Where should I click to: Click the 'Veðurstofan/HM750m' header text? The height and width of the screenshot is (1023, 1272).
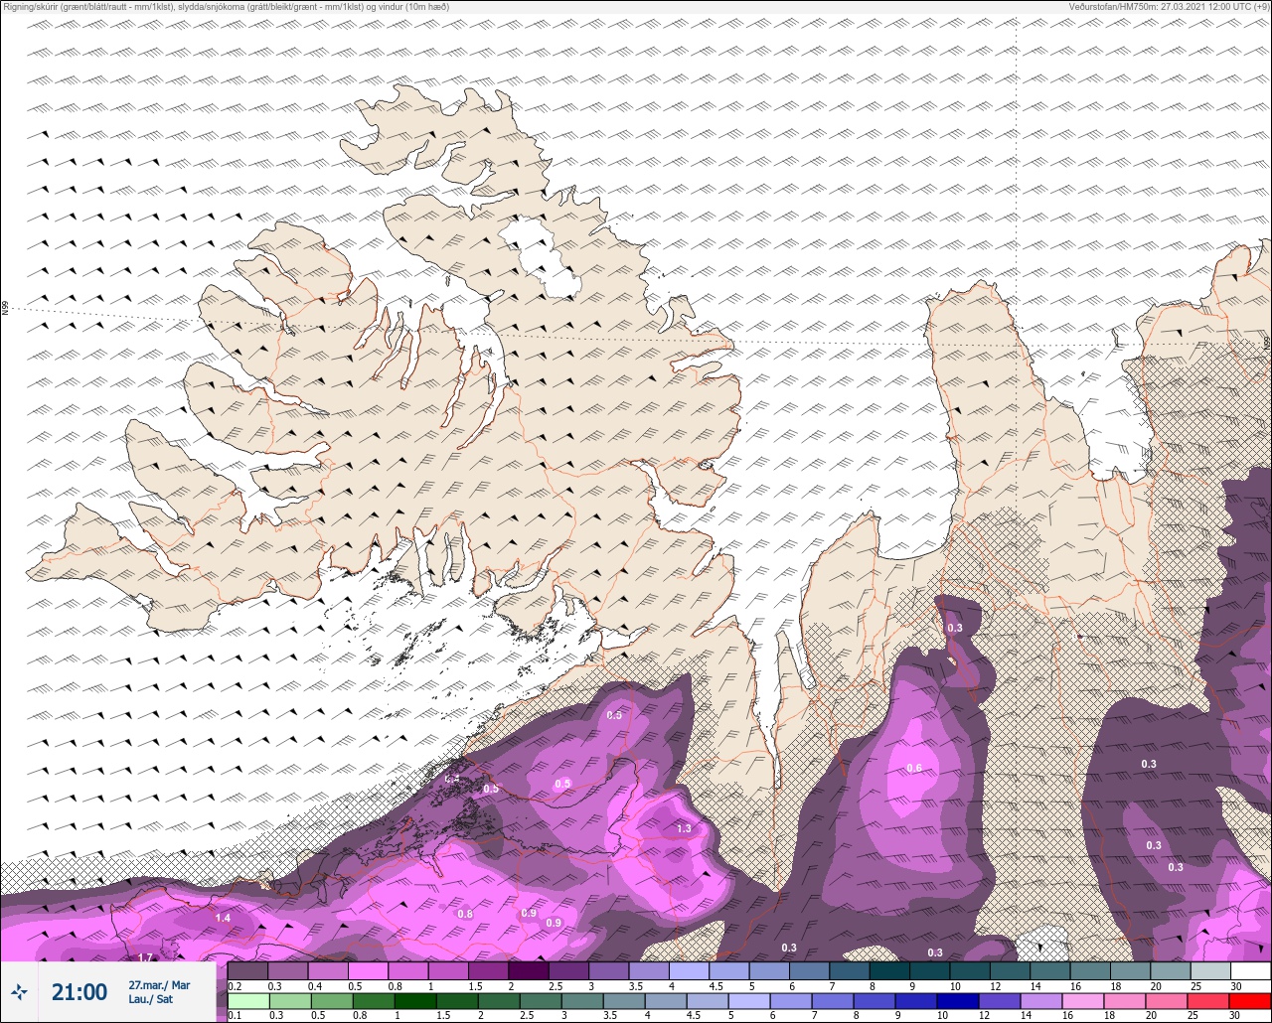tap(1169, 7)
